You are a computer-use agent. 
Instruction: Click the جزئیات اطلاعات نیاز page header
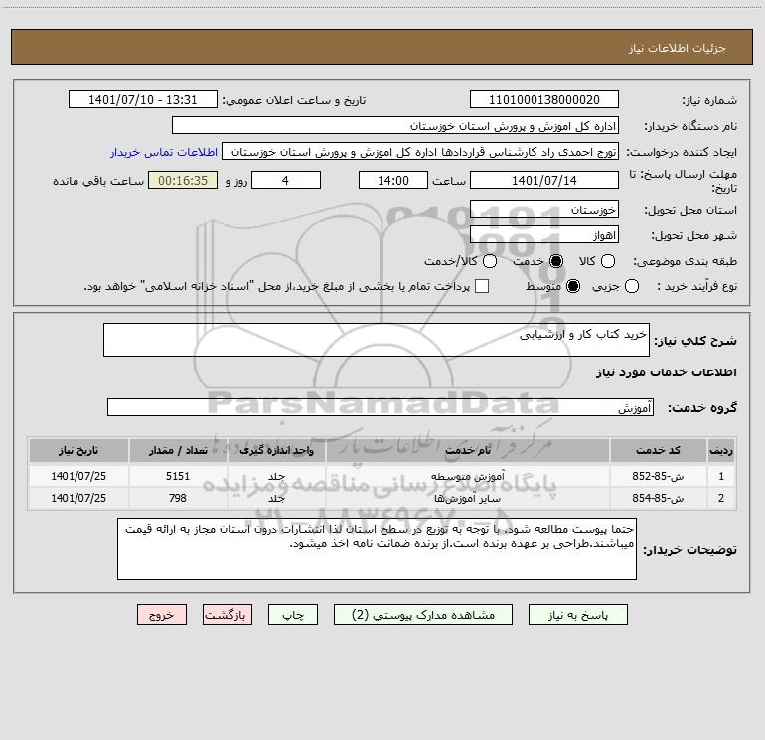(677, 48)
